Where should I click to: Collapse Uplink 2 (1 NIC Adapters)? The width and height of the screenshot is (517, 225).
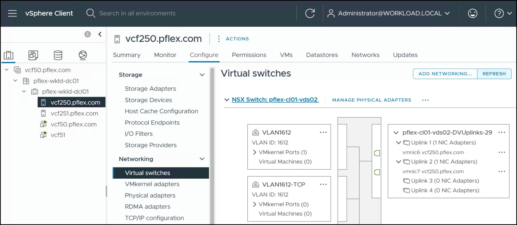click(398, 162)
